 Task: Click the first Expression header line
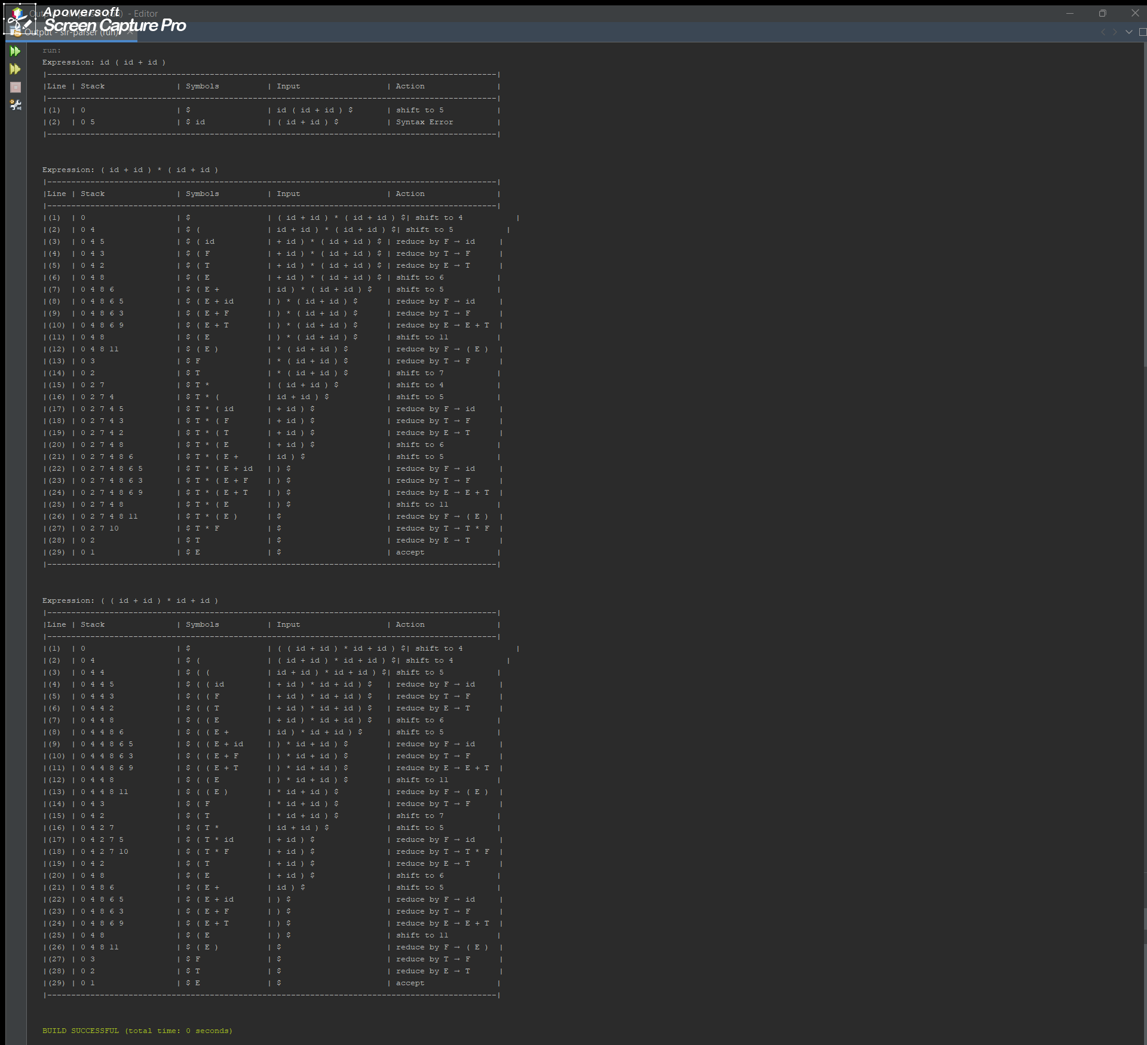click(x=104, y=63)
